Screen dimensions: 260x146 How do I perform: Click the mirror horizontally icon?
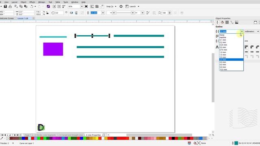coord(71,13)
